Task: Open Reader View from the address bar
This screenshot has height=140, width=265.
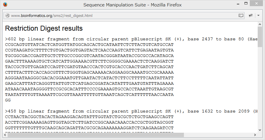Action: pos(241,15)
